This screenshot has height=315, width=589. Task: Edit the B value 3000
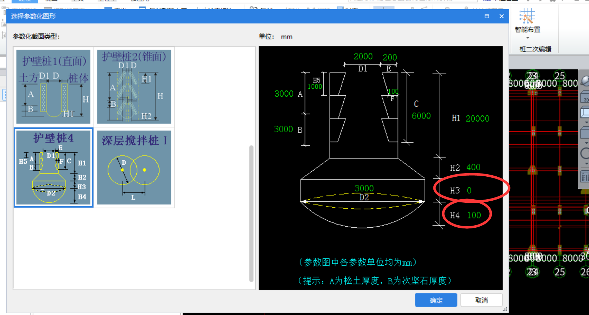tap(283, 129)
